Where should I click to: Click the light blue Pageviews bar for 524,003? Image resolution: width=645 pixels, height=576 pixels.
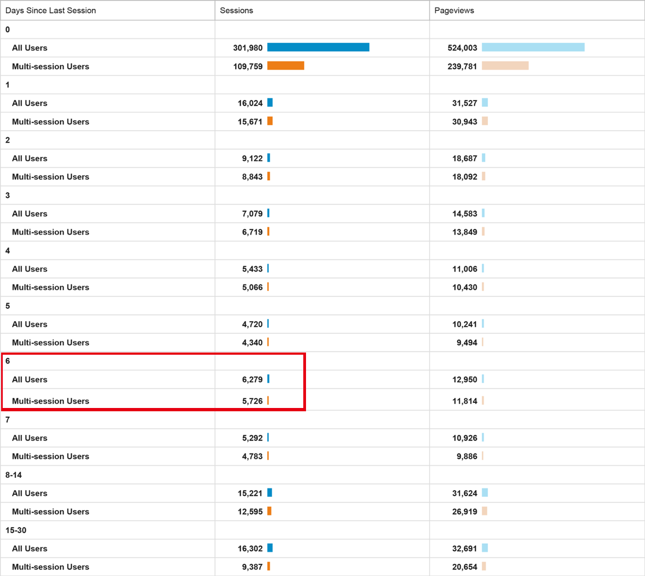tap(533, 48)
